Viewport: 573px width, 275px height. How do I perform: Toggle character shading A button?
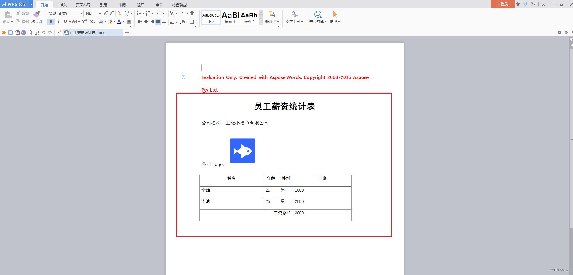[129, 22]
